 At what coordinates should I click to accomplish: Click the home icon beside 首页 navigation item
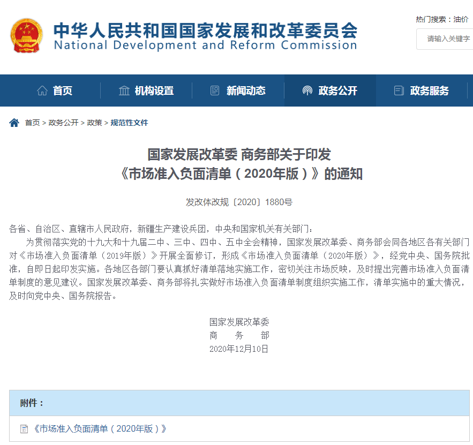click(42, 90)
